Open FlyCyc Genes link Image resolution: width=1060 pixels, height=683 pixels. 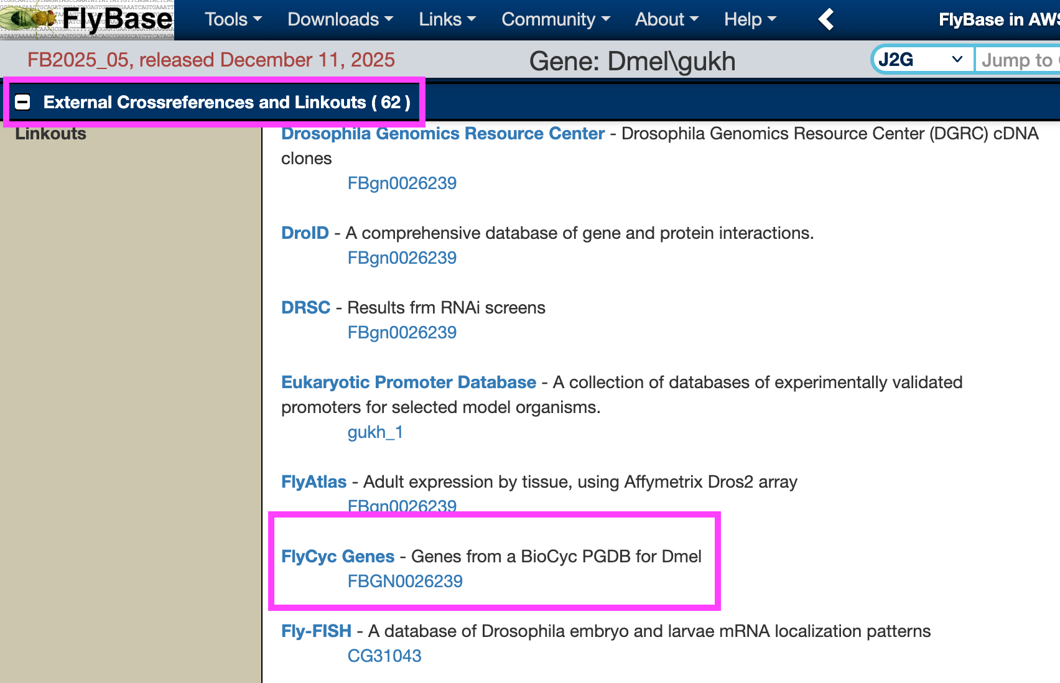pyautogui.click(x=338, y=557)
